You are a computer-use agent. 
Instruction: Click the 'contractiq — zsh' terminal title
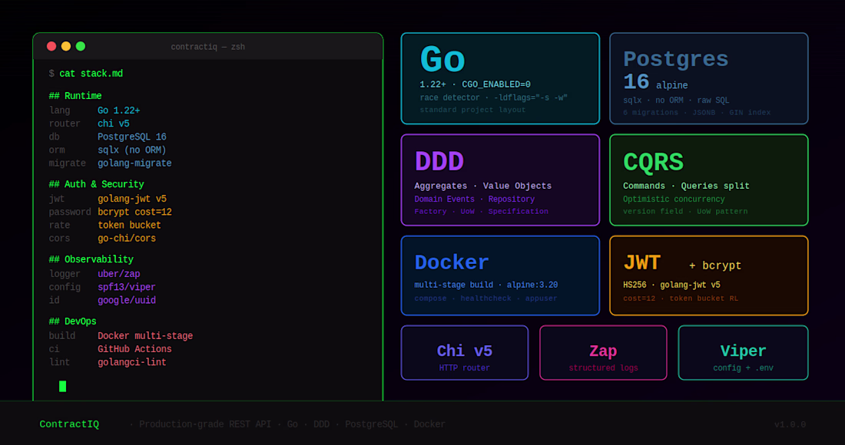pos(208,47)
